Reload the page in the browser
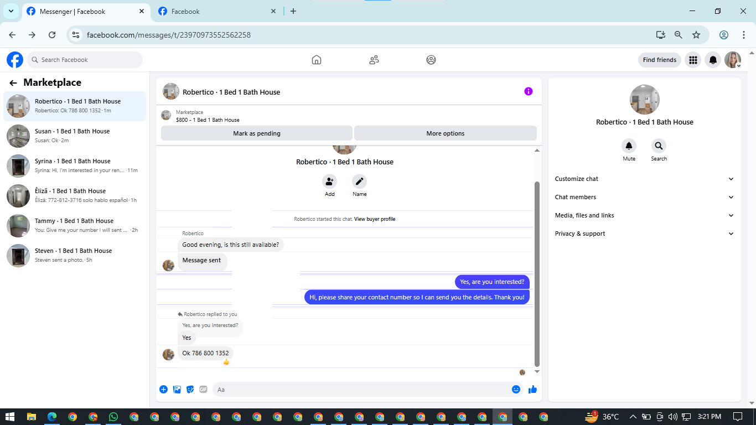The width and height of the screenshot is (756, 425). point(52,35)
